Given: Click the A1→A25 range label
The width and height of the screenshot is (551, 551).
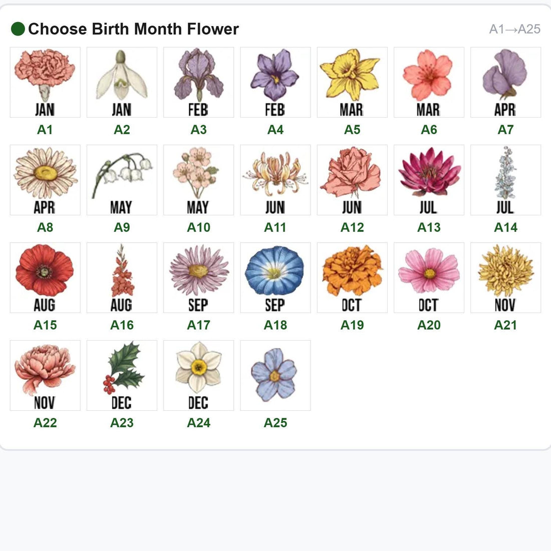Looking at the screenshot, I should coord(515,29).
